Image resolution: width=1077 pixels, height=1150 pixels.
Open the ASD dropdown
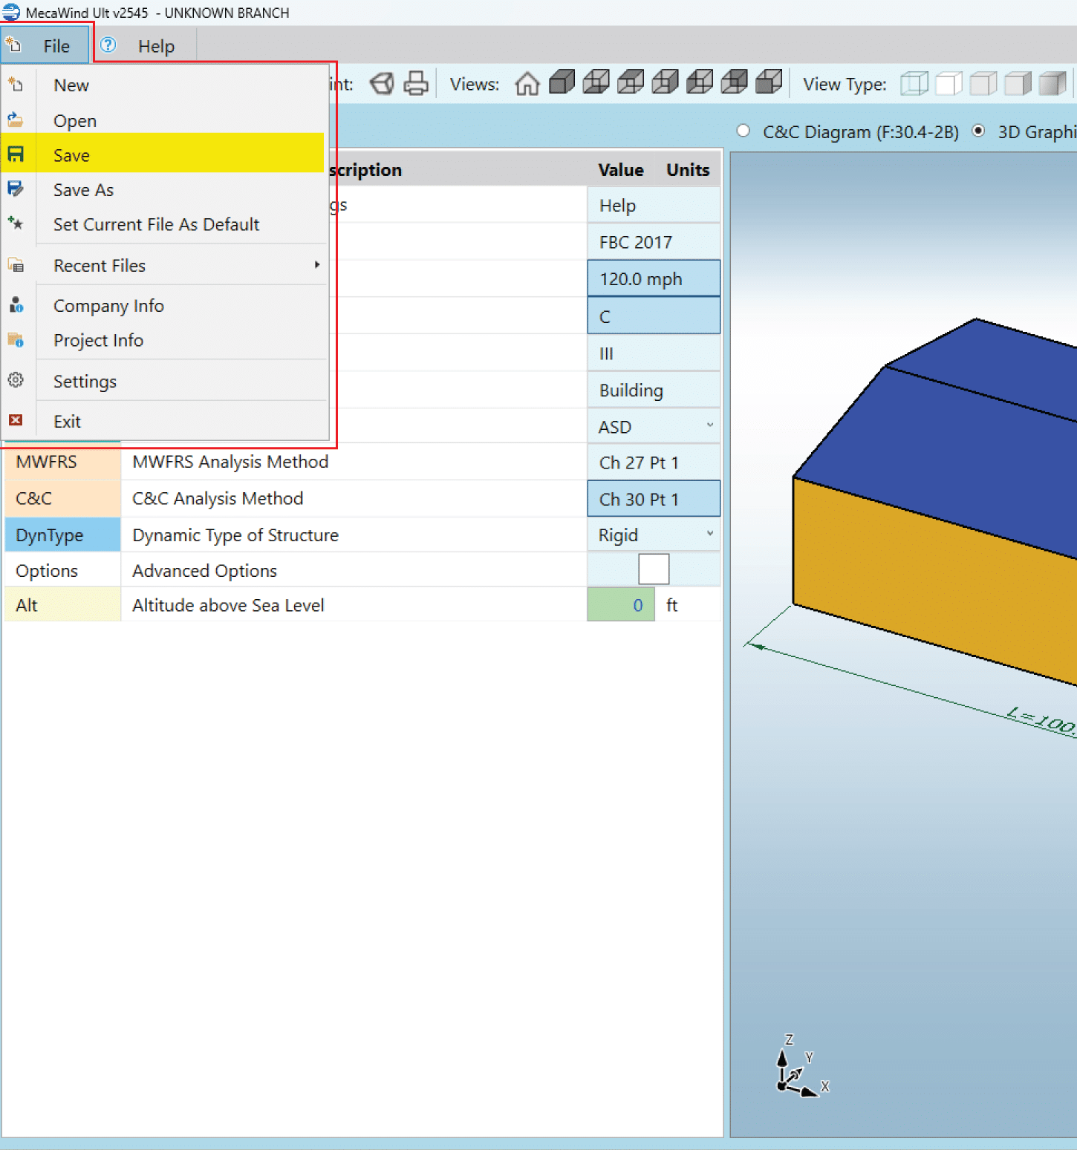(x=654, y=426)
